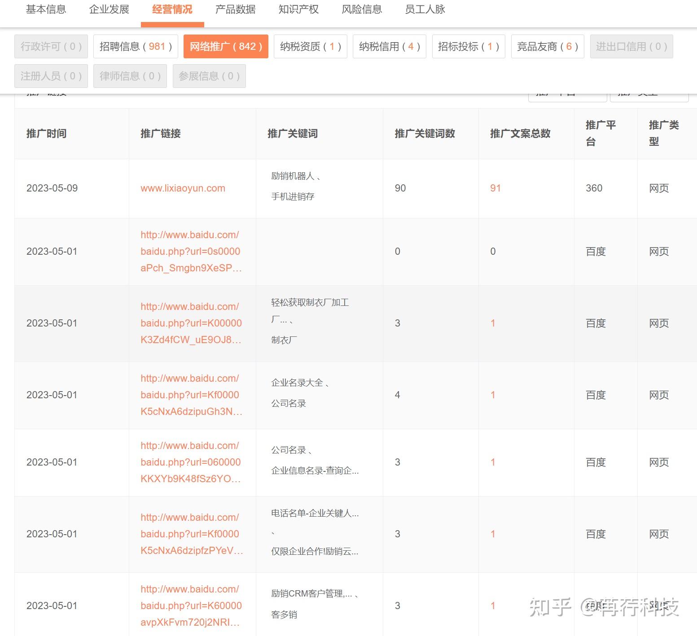The height and width of the screenshot is (636, 697).
Task: Open 竞品友商 (6) section
Action: pyautogui.click(x=548, y=46)
